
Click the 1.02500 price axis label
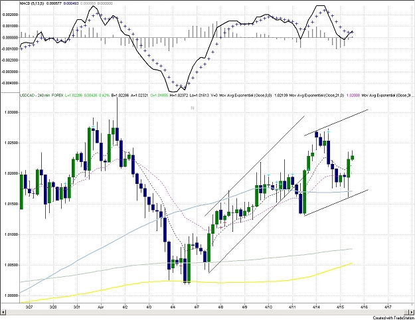pos(11,143)
